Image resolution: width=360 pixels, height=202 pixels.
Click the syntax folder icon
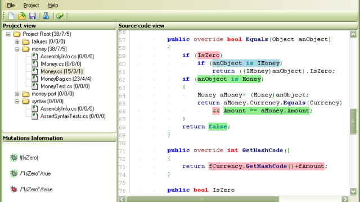25,101
